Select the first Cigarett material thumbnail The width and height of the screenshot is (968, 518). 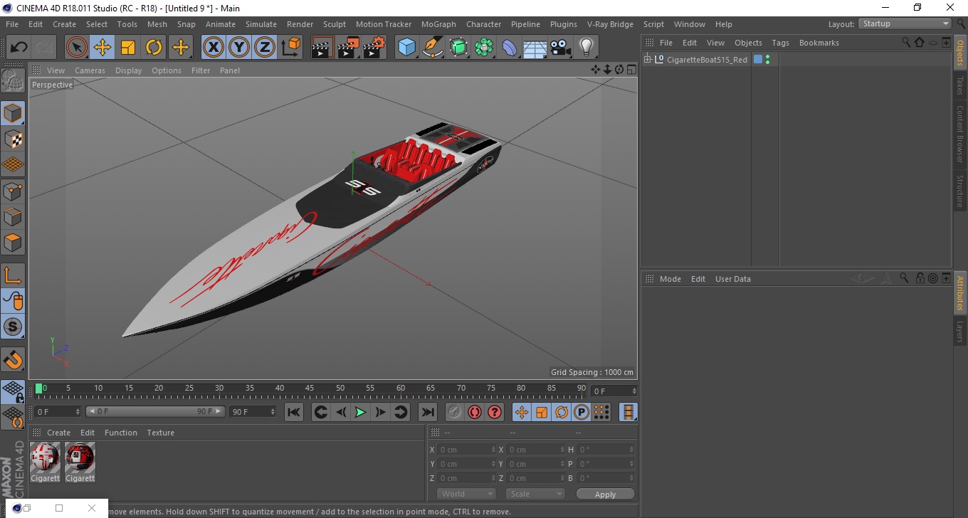(x=45, y=458)
